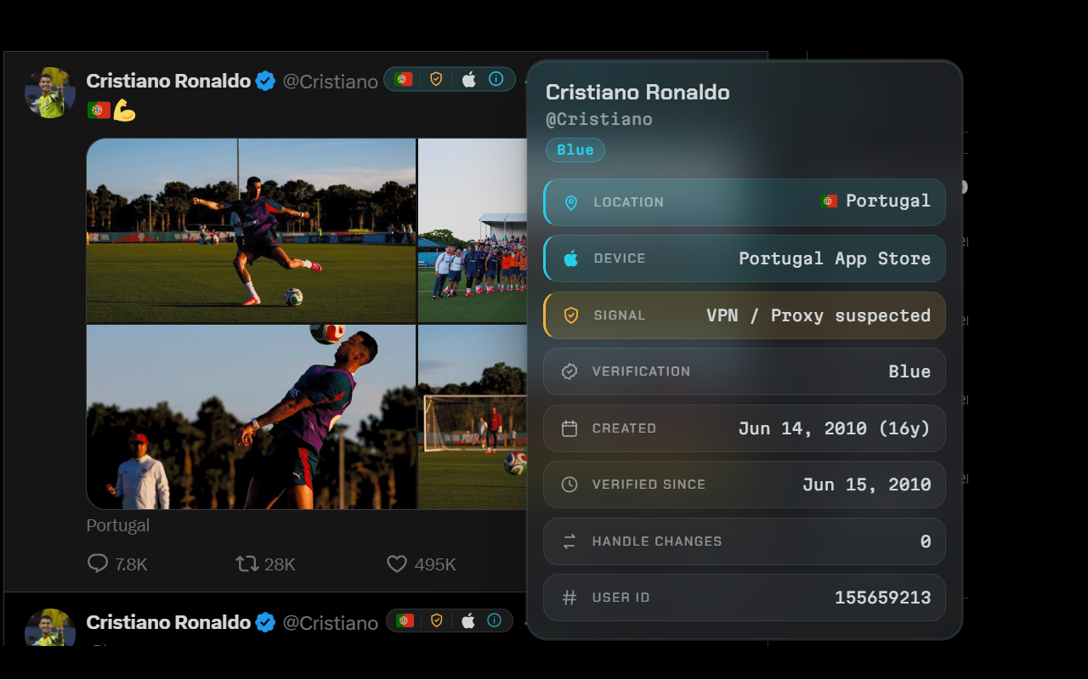Click the blue verified checkmark in the bottom tweet
This screenshot has height=680, width=1088.
(266, 622)
